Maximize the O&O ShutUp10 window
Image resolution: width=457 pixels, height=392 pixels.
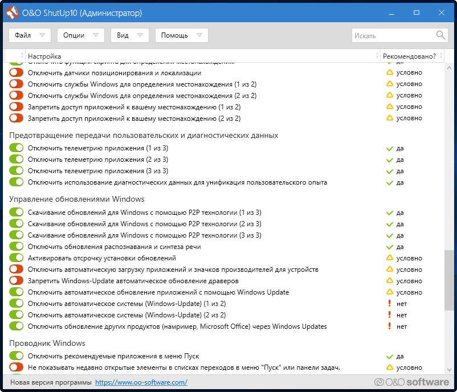point(417,13)
